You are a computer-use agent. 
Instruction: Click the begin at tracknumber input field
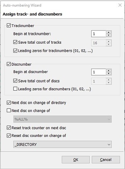click(x=99, y=34)
